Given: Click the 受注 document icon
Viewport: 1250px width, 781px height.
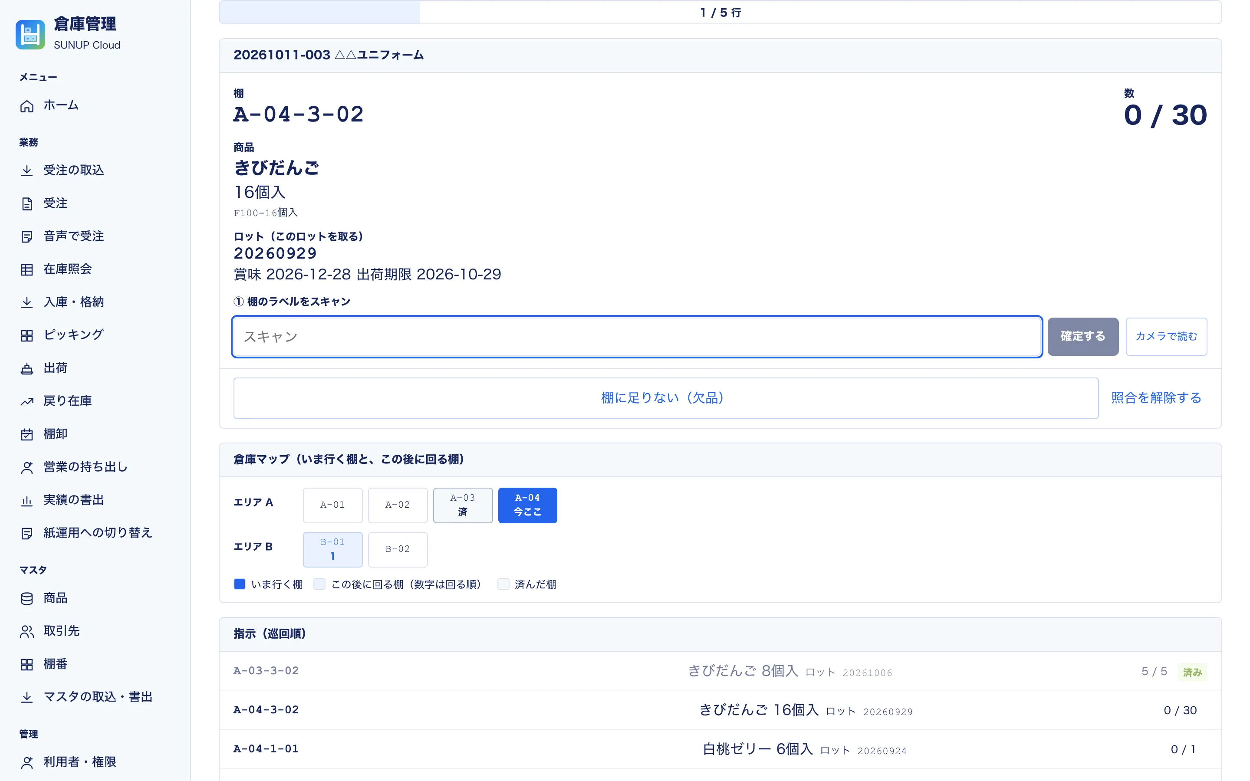Looking at the screenshot, I should coord(27,203).
